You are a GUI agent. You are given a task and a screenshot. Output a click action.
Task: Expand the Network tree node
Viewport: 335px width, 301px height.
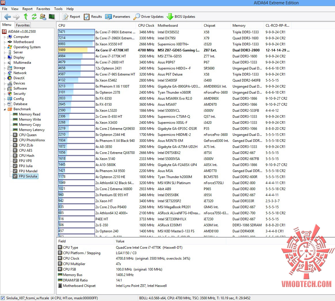[x=5, y=73]
